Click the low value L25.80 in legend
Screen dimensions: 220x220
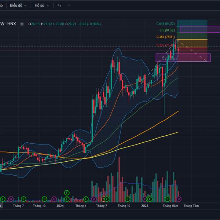59,24
